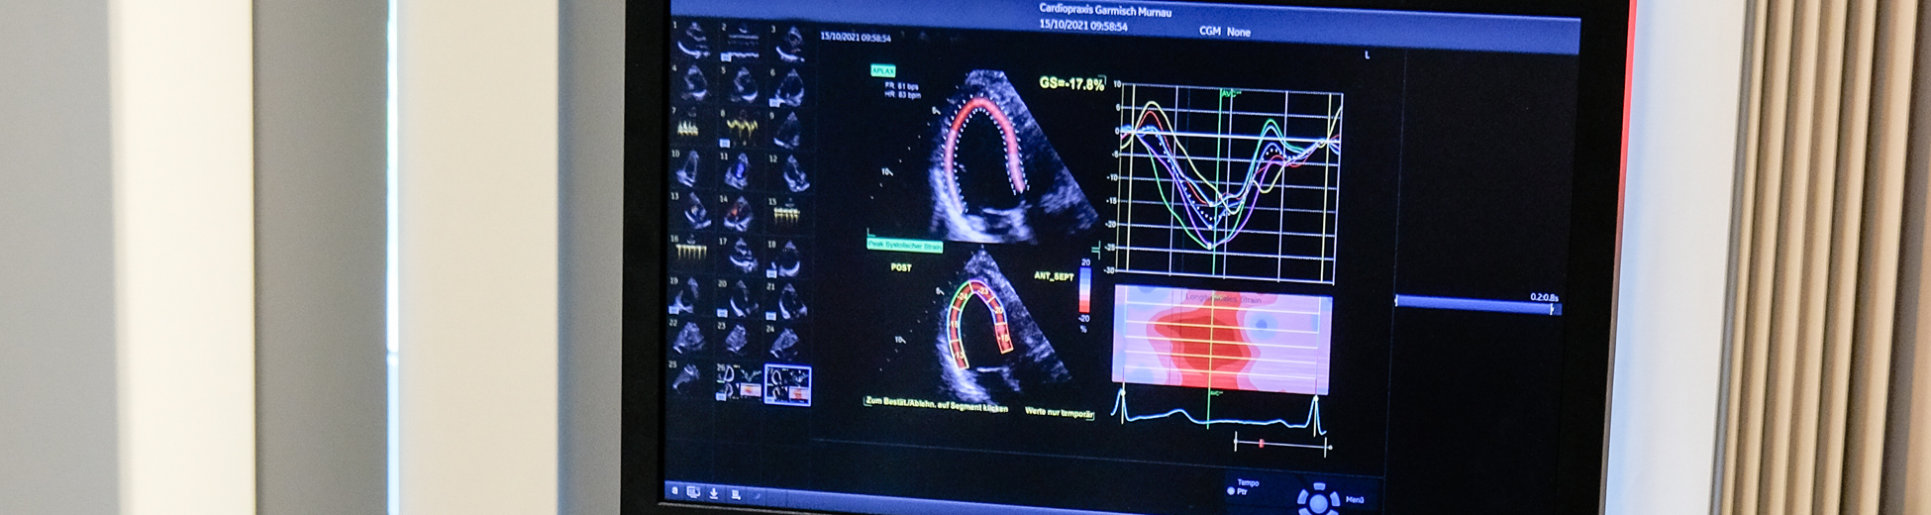
Task: Select spectral Doppler thumbnail number 15
Action: pos(787,213)
